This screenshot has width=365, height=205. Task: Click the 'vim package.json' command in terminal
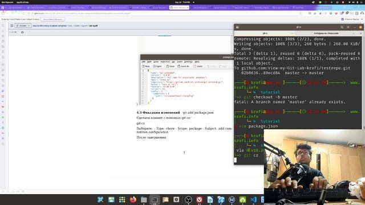258,126
